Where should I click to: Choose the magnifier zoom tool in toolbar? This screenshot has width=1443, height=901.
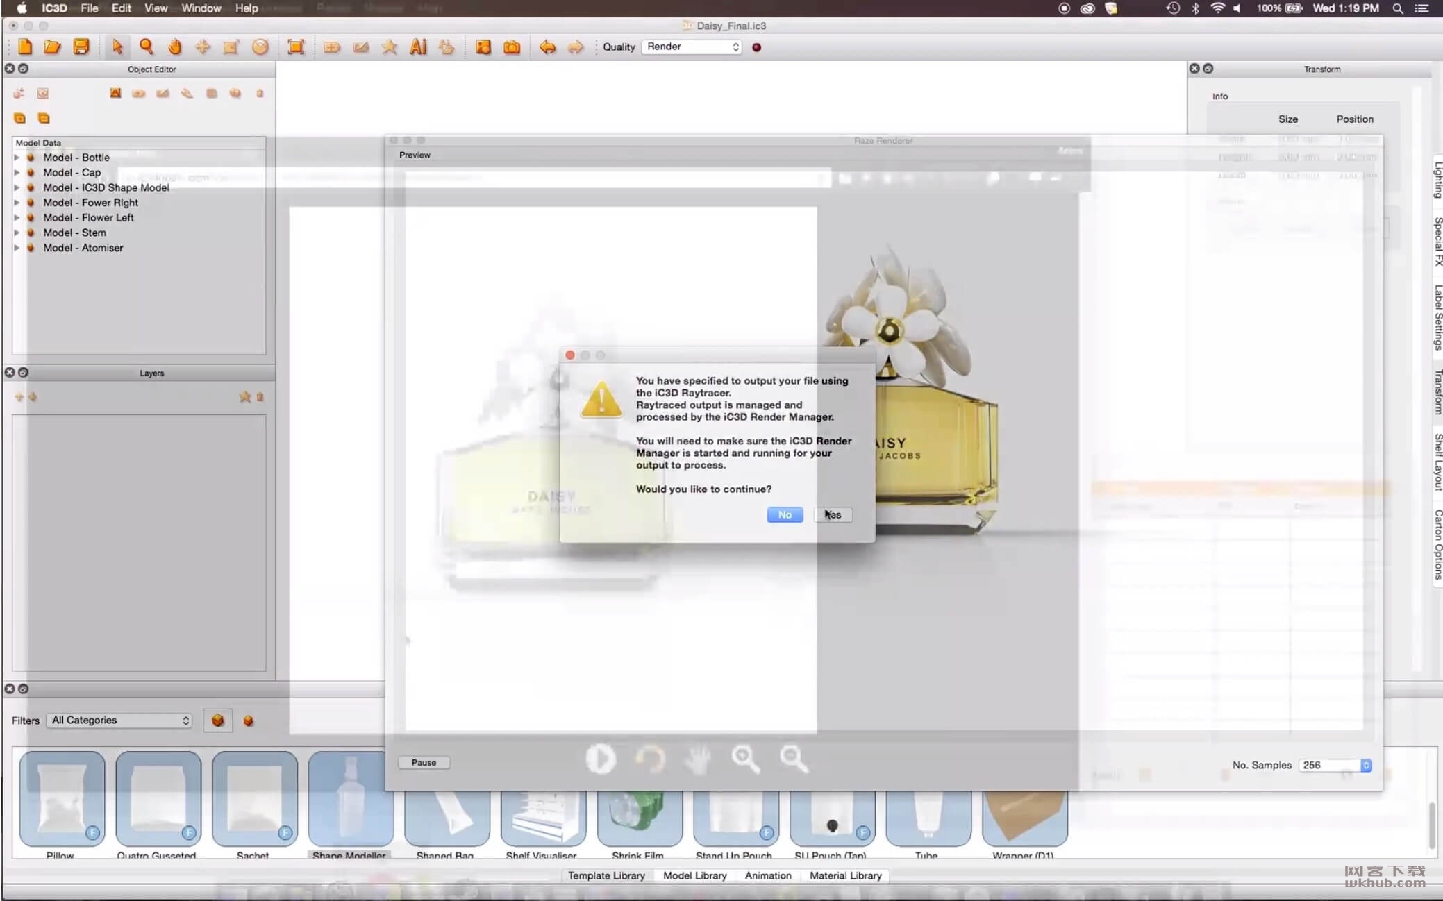coord(147,47)
